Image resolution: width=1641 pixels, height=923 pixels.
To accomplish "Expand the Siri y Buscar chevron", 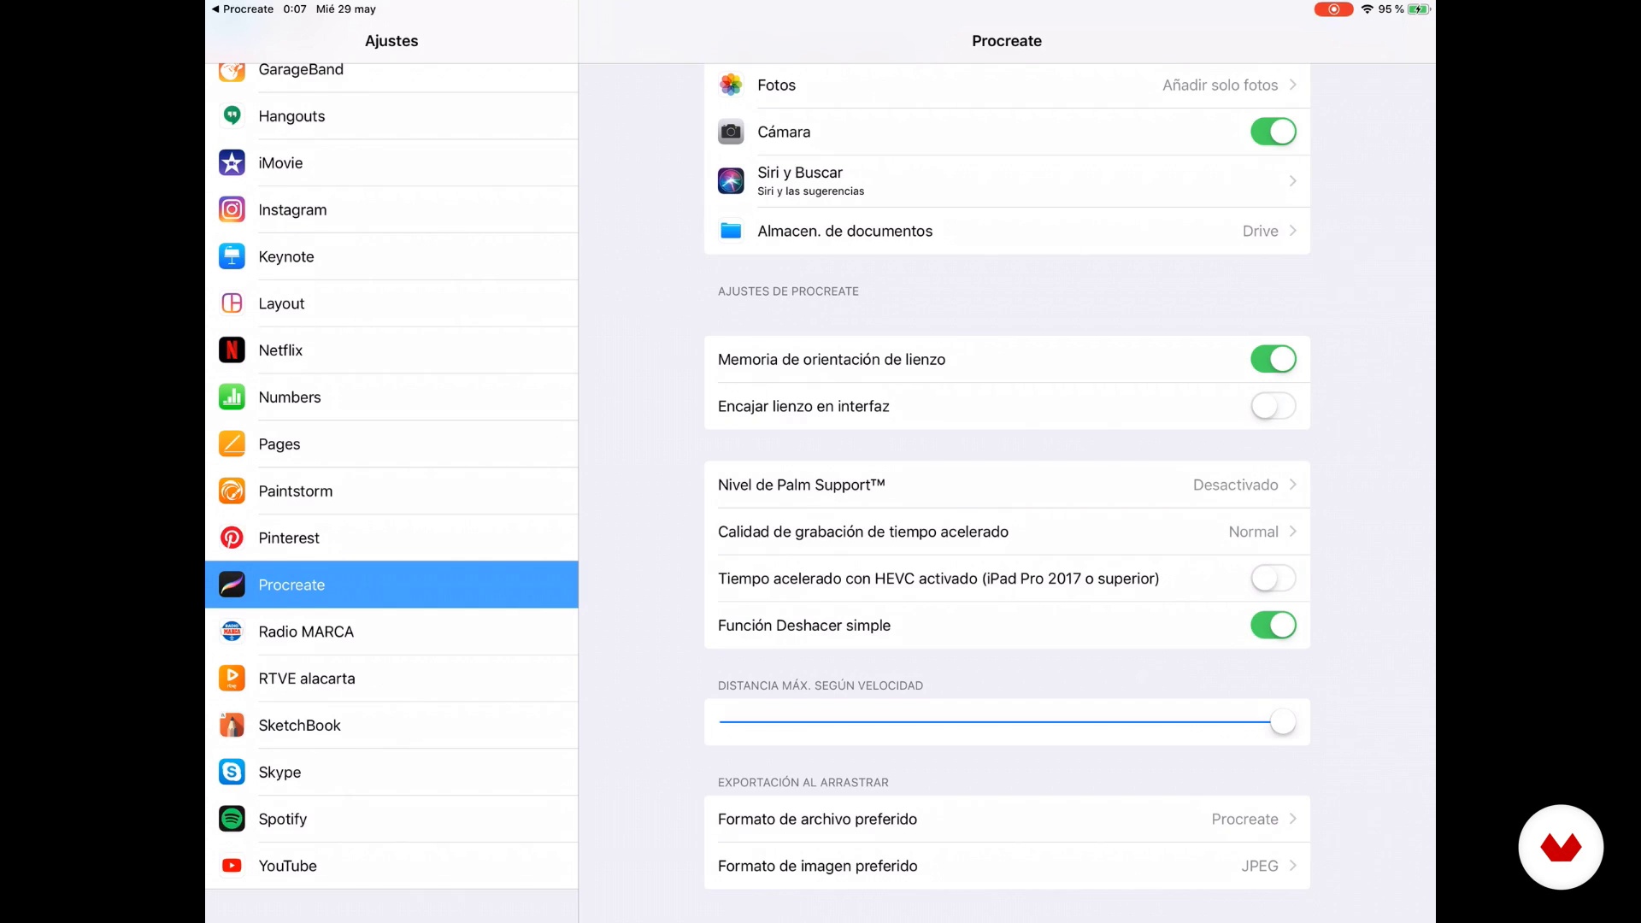I will coord(1292,181).
